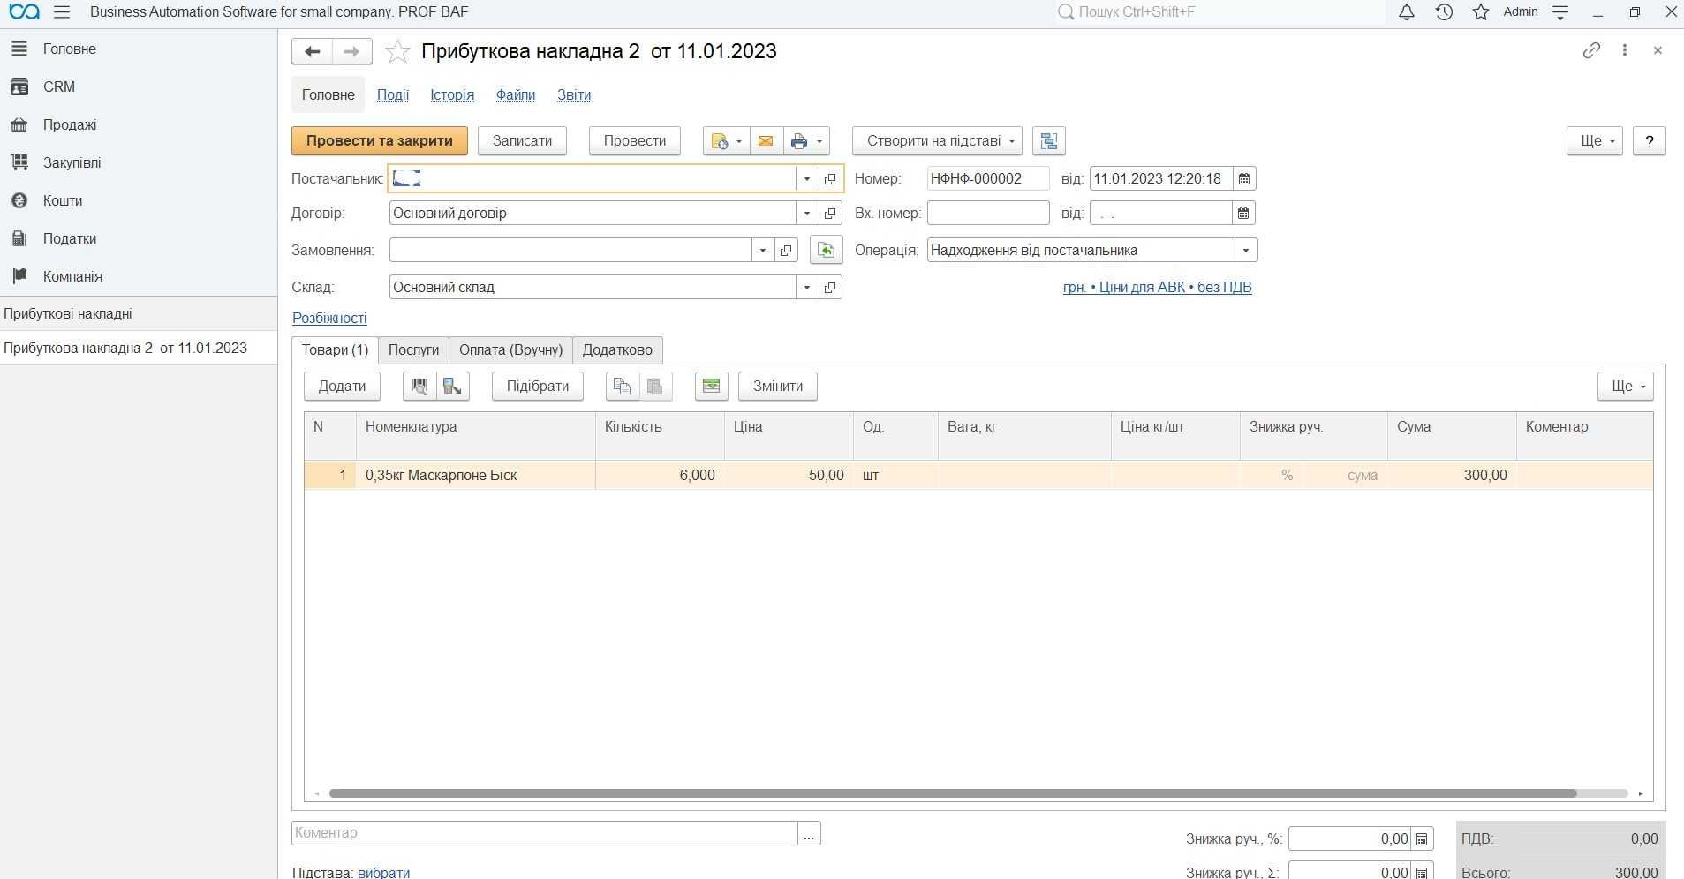
Task: Switch to the Події tab
Action: point(393,94)
